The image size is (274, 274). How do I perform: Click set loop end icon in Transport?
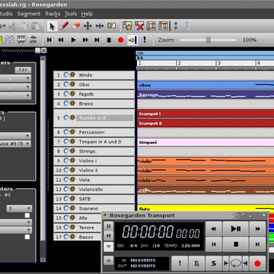[245, 263]
